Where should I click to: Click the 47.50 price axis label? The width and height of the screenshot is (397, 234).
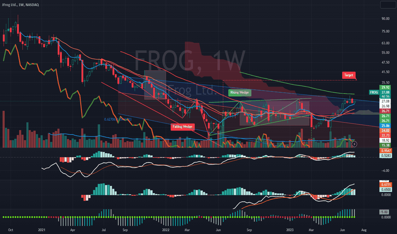385,63
